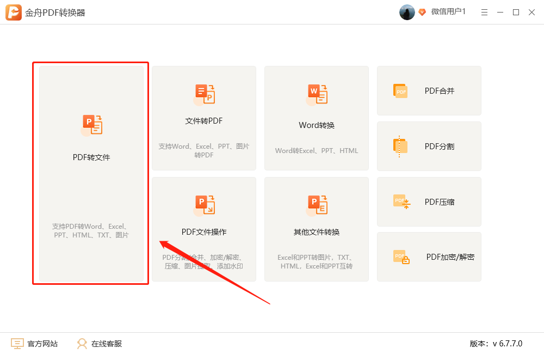Click the 文件转PDF icon
The height and width of the screenshot is (354, 544).
coord(205,95)
